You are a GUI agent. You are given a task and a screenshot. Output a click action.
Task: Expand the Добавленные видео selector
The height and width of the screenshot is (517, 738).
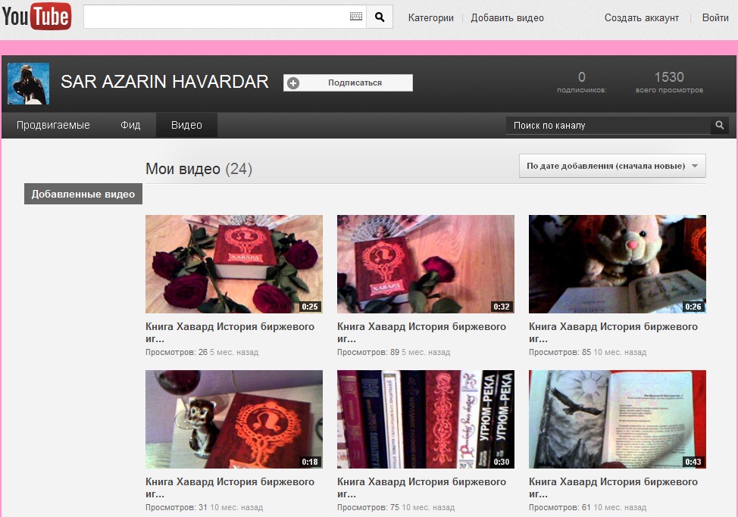[83, 193]
